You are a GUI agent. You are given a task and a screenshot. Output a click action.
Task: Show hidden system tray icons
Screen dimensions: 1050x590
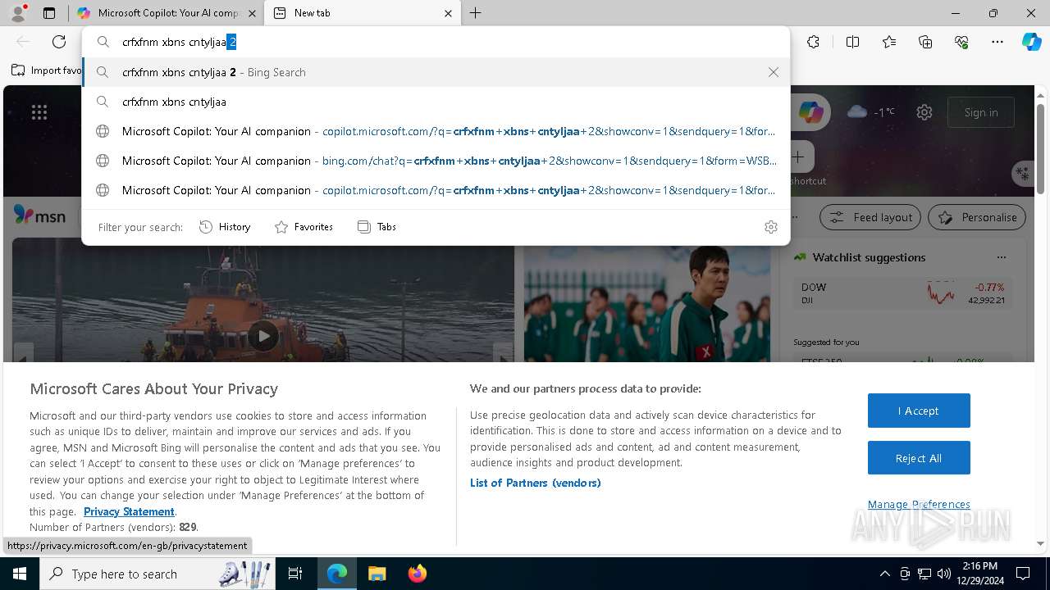coord(884,574)
